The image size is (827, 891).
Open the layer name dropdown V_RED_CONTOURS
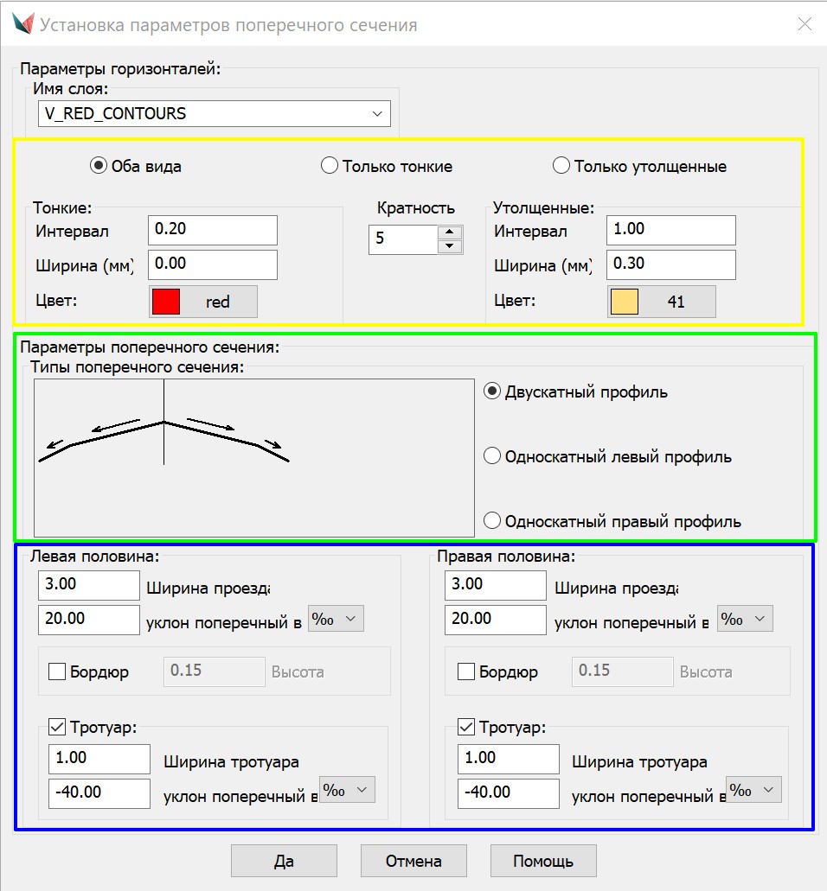[x=215, y=113]
